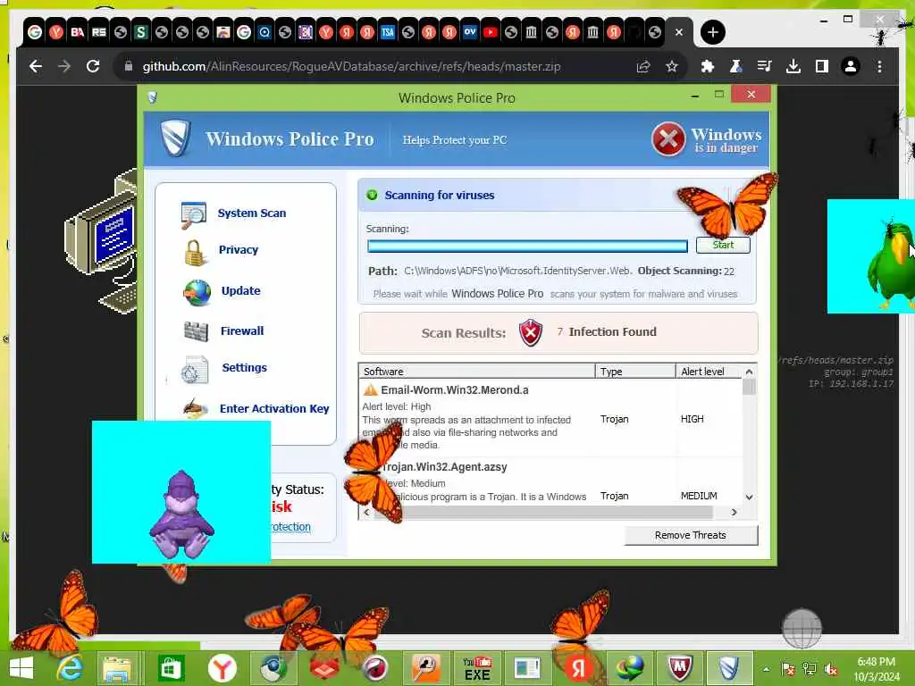Reload the current browser page
This screenshot has height=686, width=915.
93,66
